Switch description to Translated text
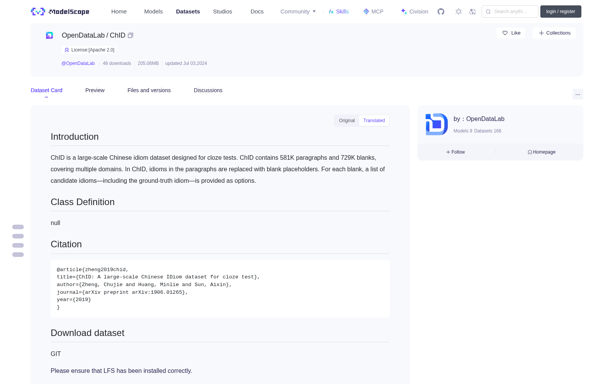614x384 pixels. coord(374,121)
